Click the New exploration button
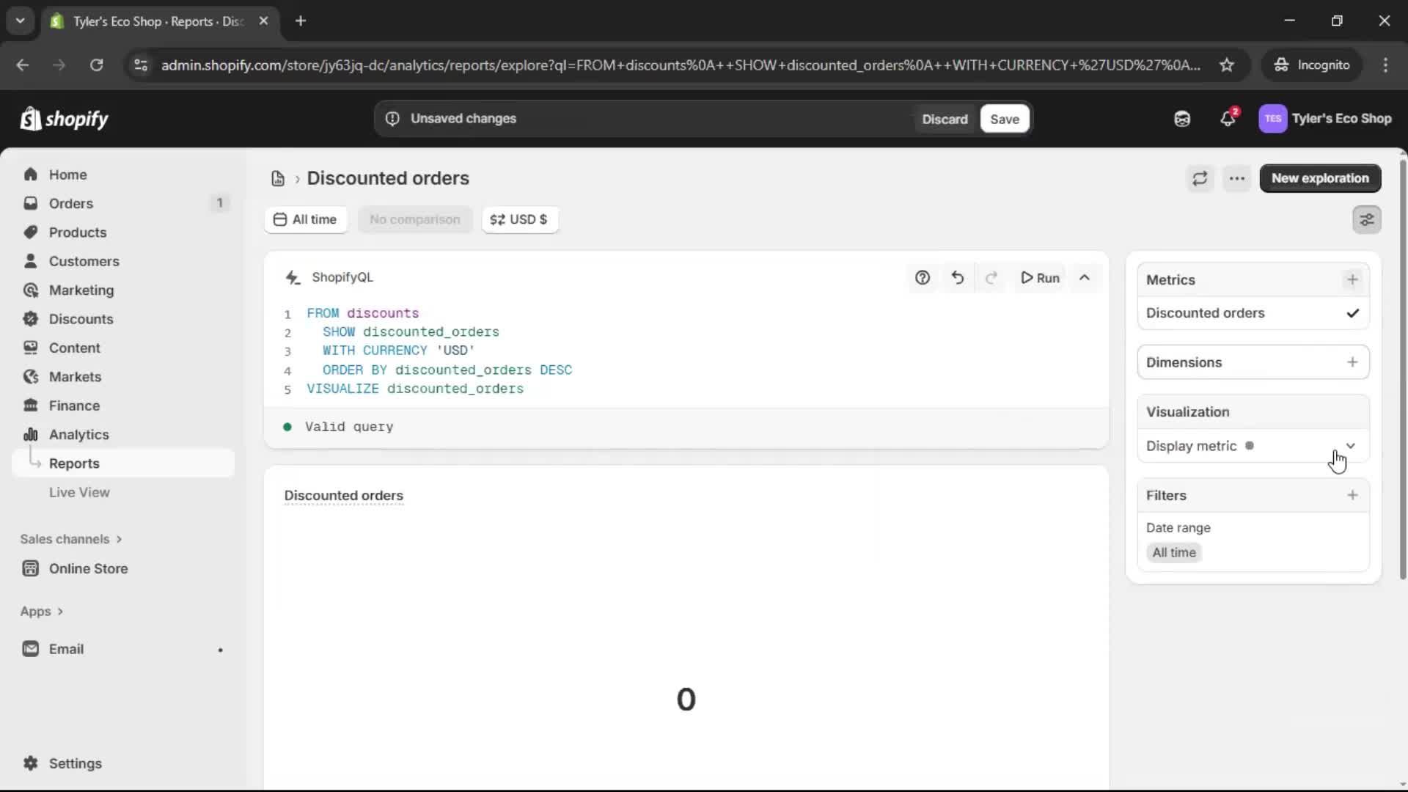 pyautogui.click(x=1320, y=178)
